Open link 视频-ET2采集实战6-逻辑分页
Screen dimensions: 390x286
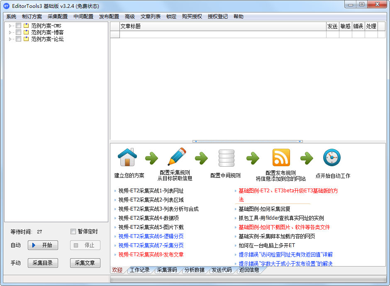151,236
